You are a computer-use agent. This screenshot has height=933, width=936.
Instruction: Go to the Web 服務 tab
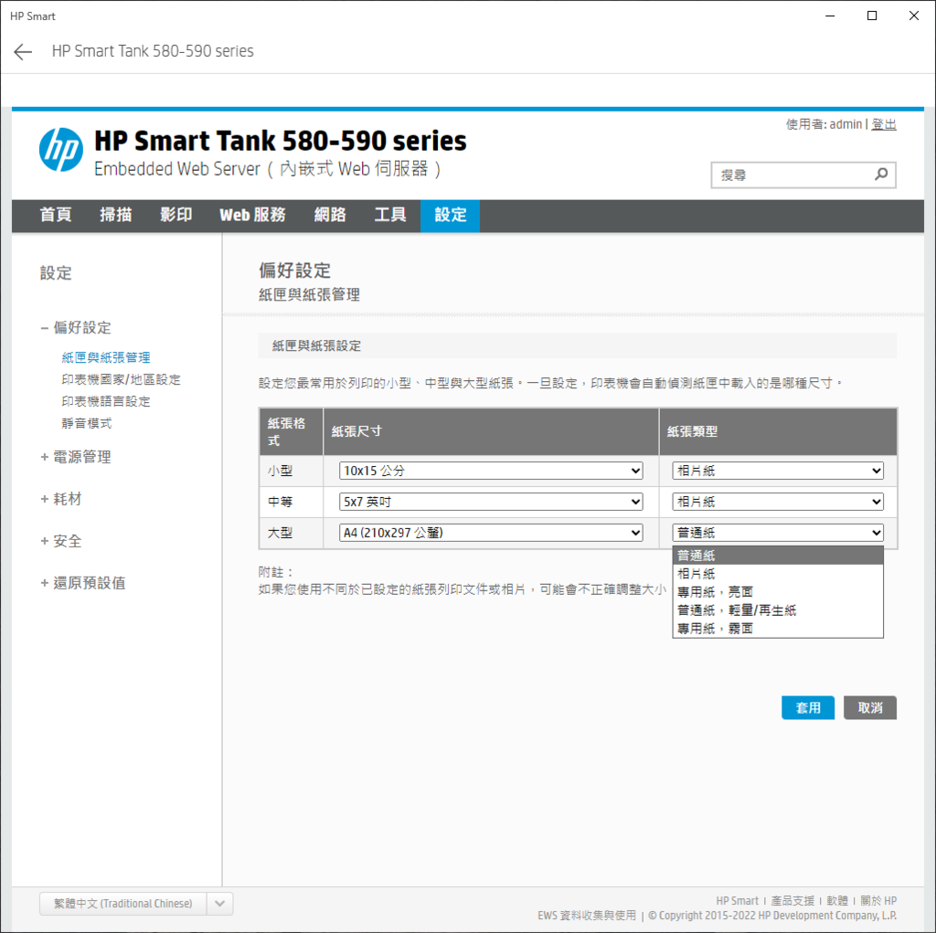click(252, 215)
